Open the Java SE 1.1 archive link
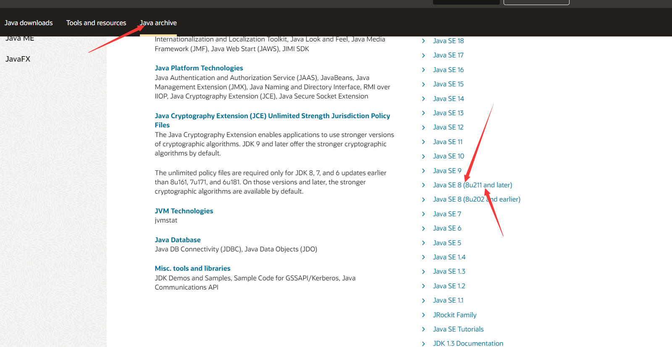This screenshot has width=672, height=347. pyautogui.click(x=448, y=300)
